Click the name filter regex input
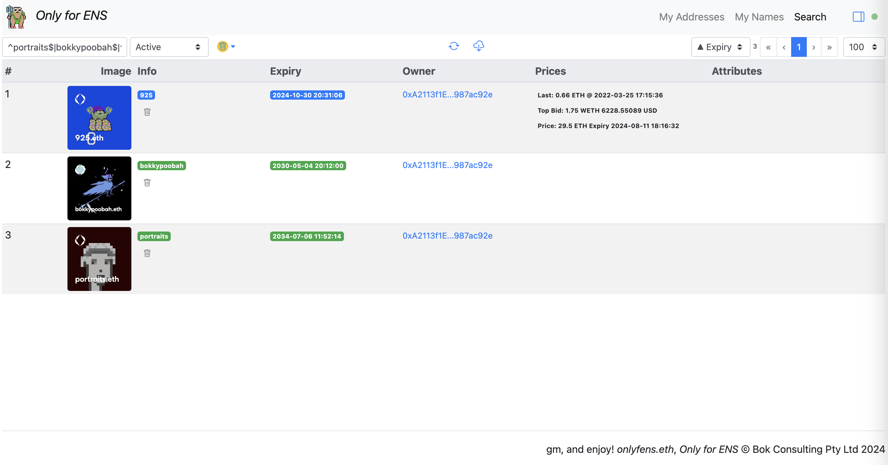The width and height of the screenshot is (888, 465). pos(65,47)
